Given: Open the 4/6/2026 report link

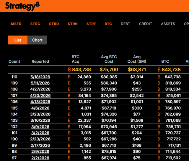Looking at the screenshot, I should click(x=40, y=108).
